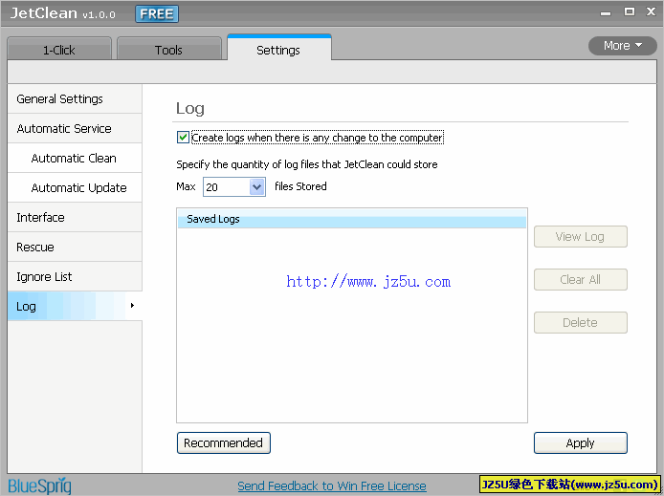Select Log item in sidebar

75,306
